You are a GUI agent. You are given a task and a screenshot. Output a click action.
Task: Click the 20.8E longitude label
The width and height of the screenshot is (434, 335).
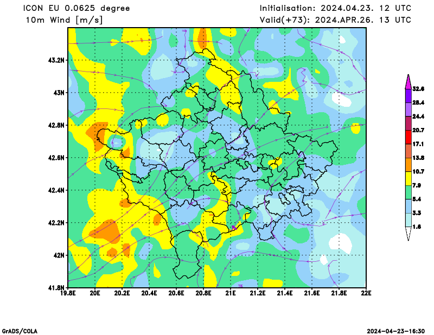click(x=203, y=293)
